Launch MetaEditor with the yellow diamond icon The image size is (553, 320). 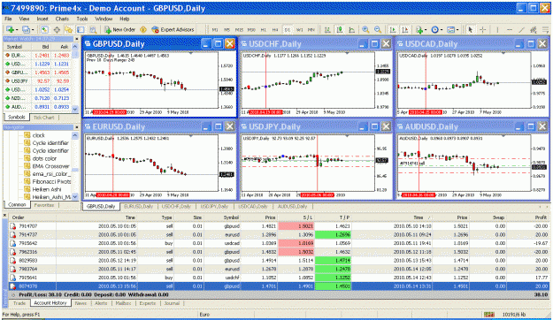(143, 30)
